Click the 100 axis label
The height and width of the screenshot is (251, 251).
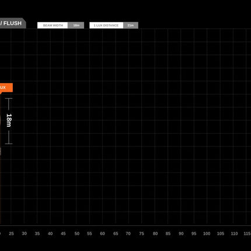pos(207,233)
